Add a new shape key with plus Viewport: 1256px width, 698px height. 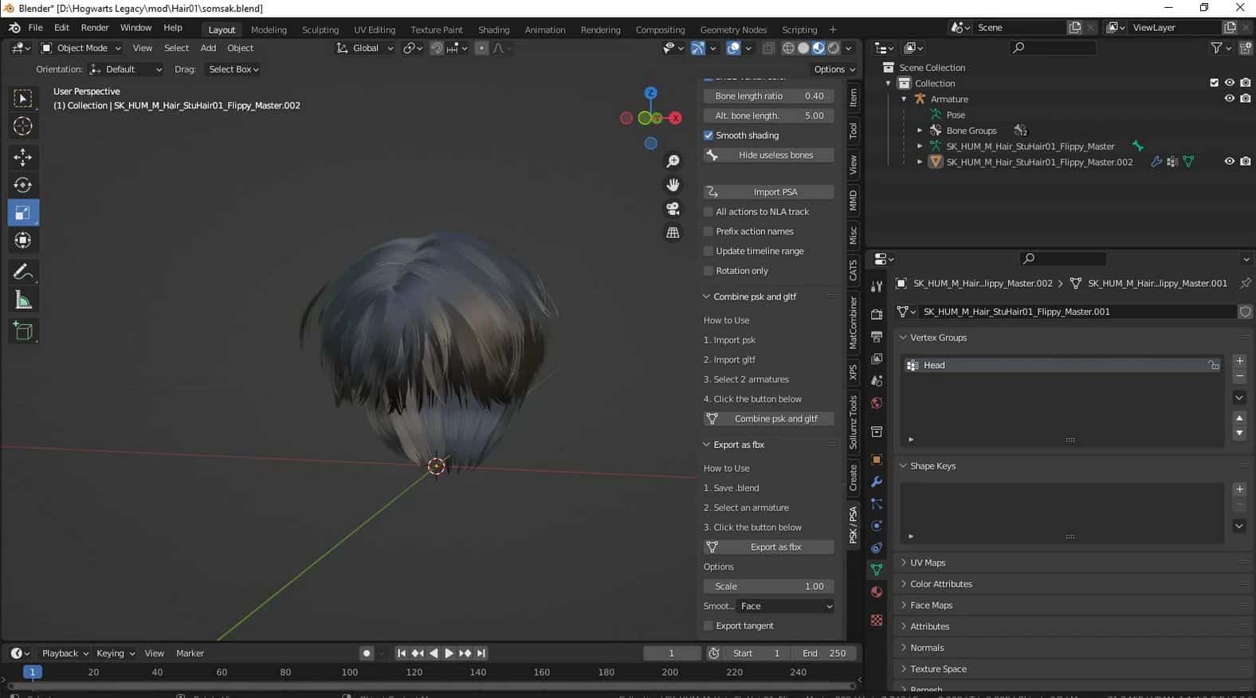(1239, 489)
